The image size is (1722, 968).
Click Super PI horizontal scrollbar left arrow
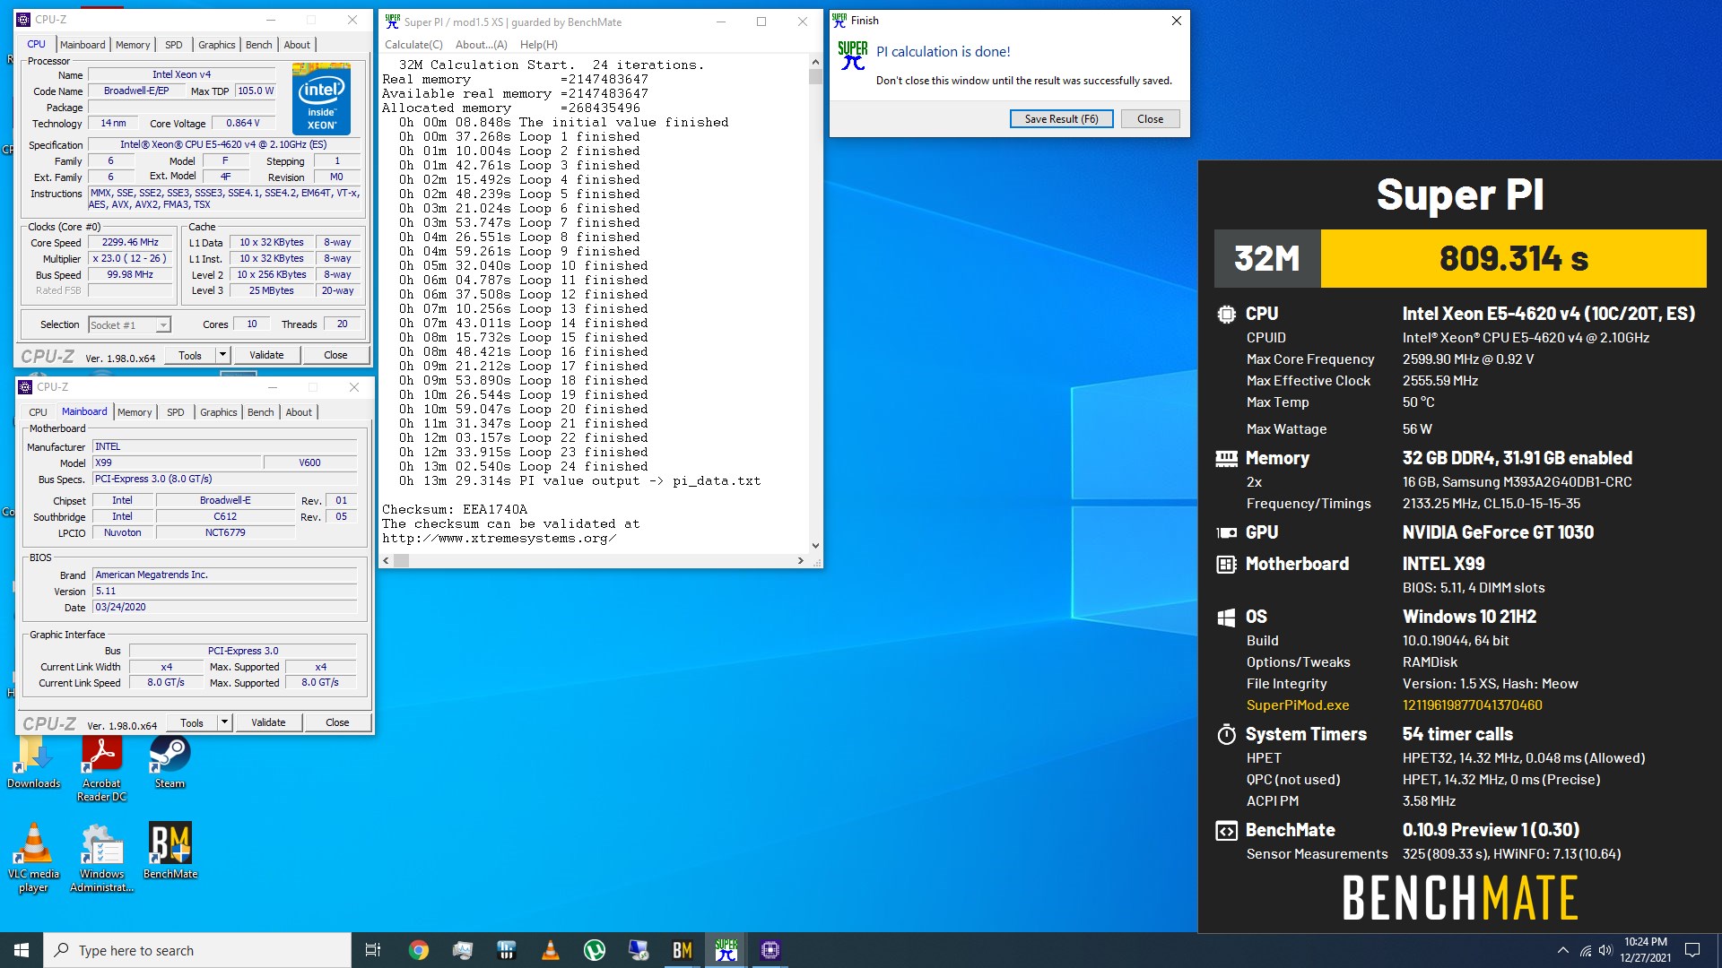tap(386, 560)
